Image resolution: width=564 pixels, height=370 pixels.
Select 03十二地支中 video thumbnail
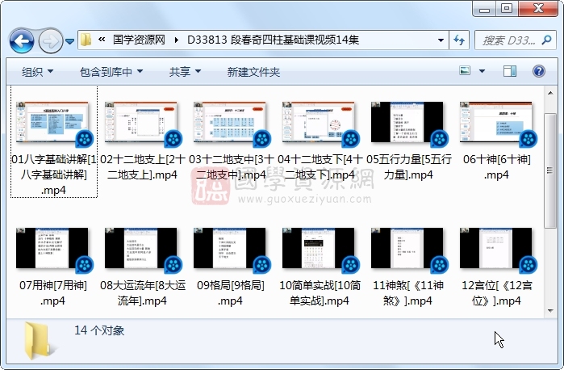(229, 122)
